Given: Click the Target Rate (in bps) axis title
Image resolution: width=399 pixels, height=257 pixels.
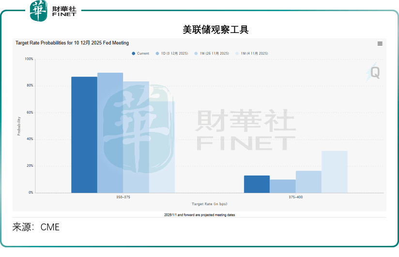Looking at the screenshot, I should 209,204.
